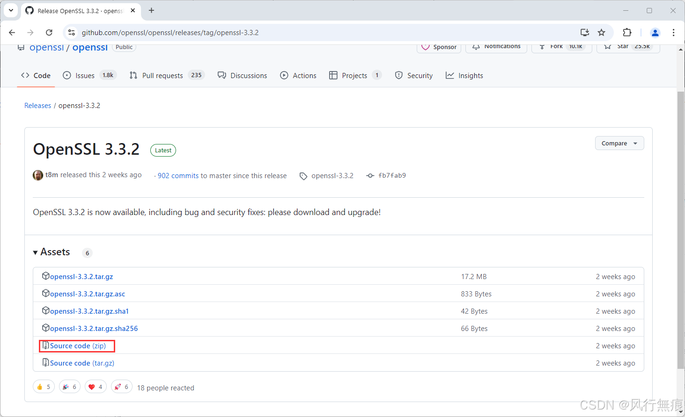The image size is (685, 417).
Task: Click the Sponsor heart button
Action: click(439, 47)
